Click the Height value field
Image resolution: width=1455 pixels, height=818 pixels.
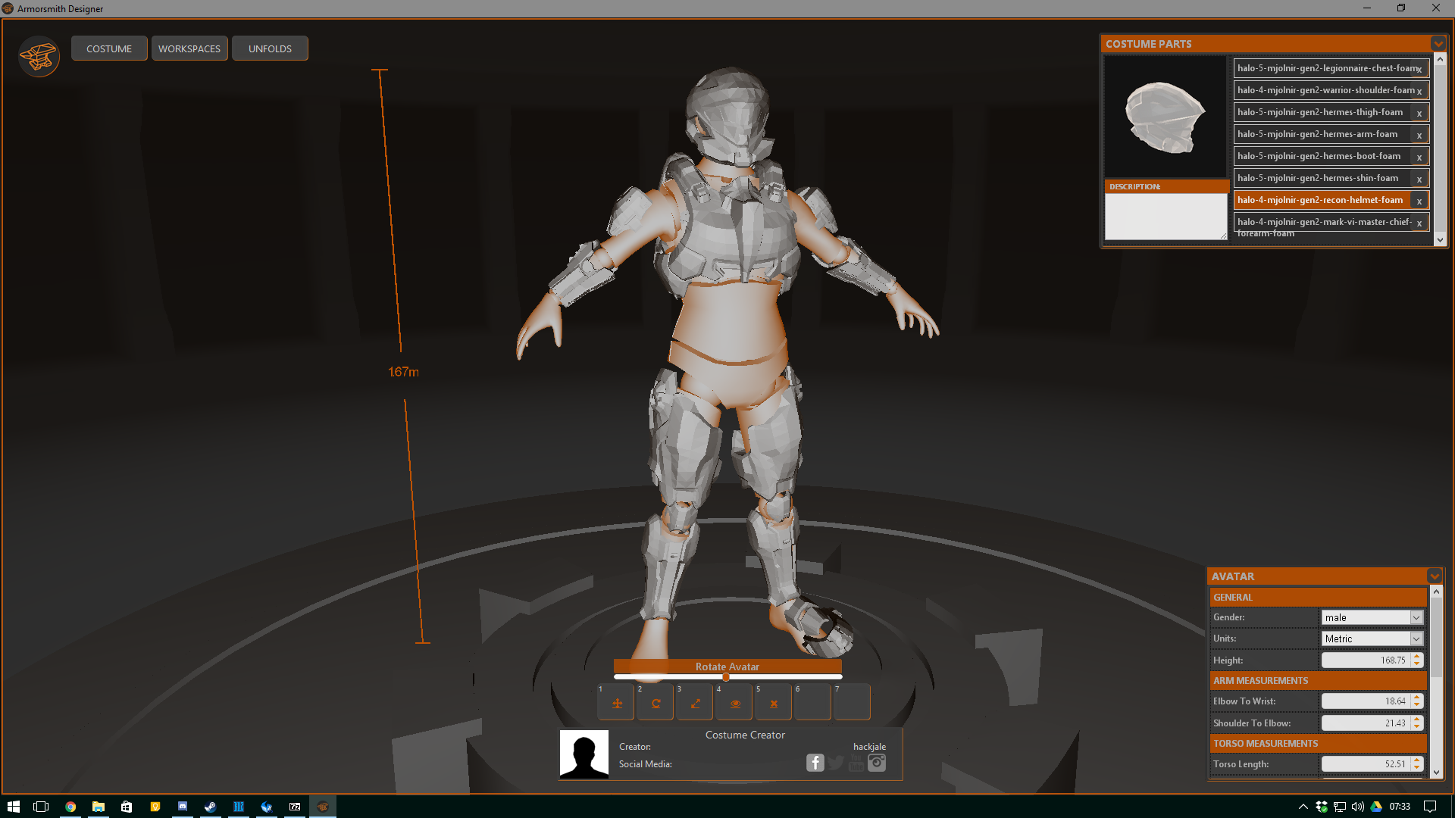tap(1366, 660)
